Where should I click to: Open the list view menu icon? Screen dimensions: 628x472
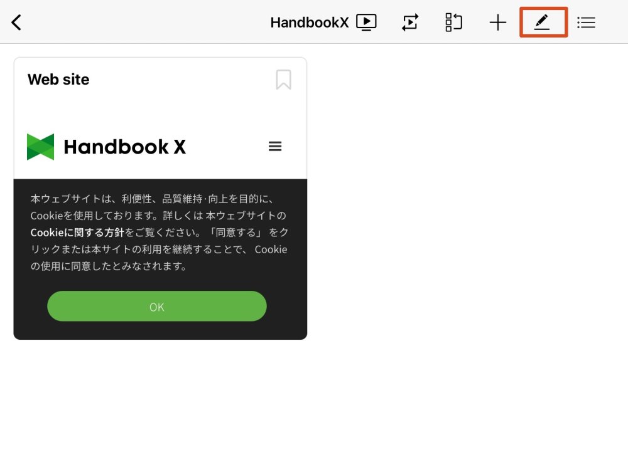click(586, 23)
